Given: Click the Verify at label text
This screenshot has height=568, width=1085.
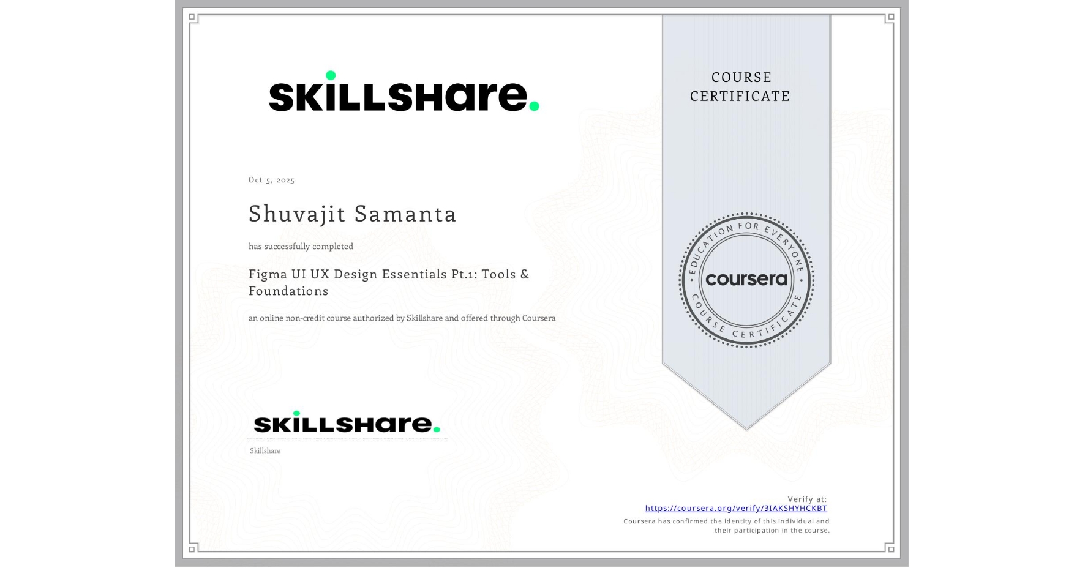Looking at the screenshot, I should 807,498.
